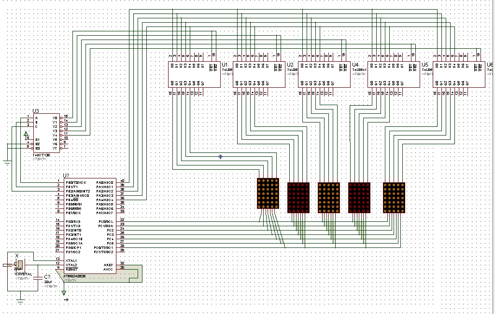
Task: Select the rightmost LED dot matrix display
Action: [394, 198]
